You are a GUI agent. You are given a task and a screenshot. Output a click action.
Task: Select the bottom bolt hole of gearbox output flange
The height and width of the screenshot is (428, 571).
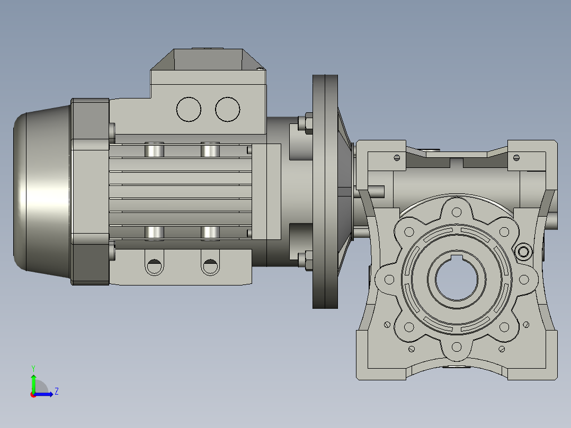tap(457, 347)
